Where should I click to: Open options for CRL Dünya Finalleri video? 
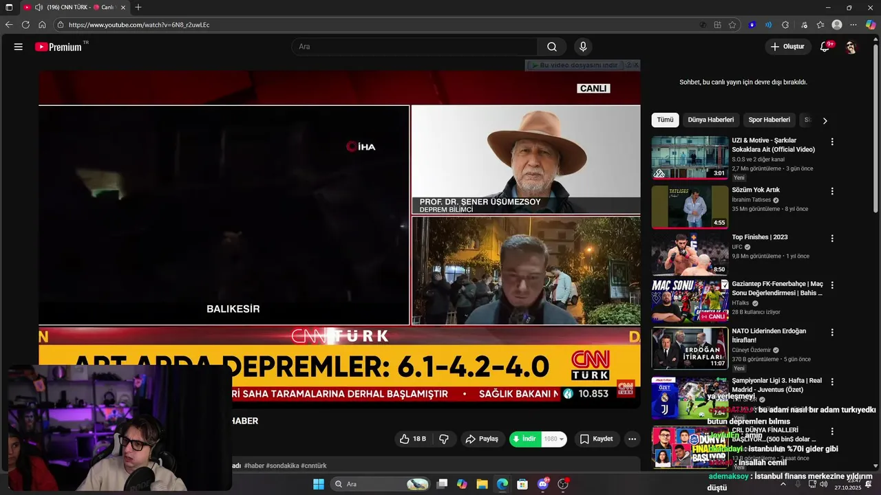tap(832, 431)
